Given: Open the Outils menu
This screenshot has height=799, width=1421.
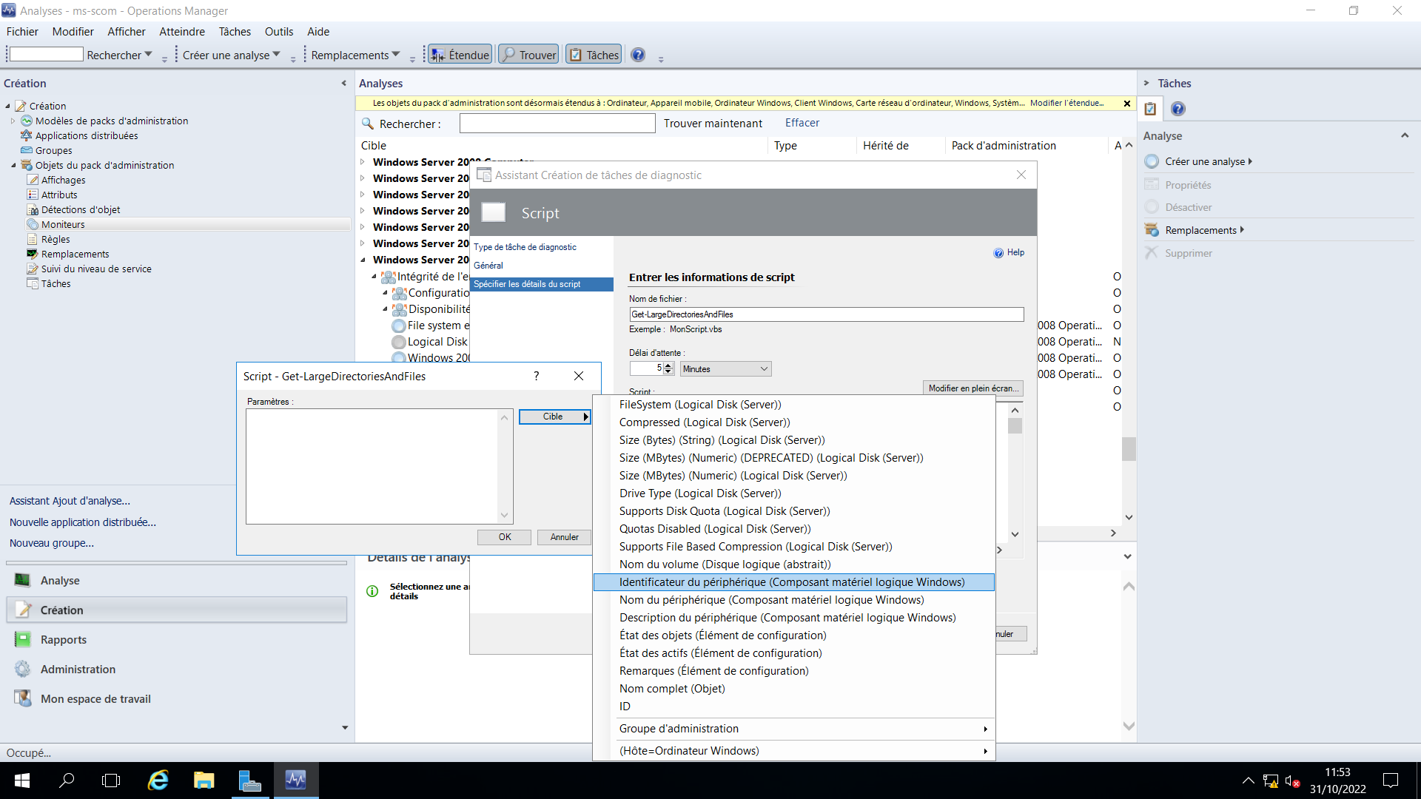Looking at the screenshot, I should [x=278, y=31].
